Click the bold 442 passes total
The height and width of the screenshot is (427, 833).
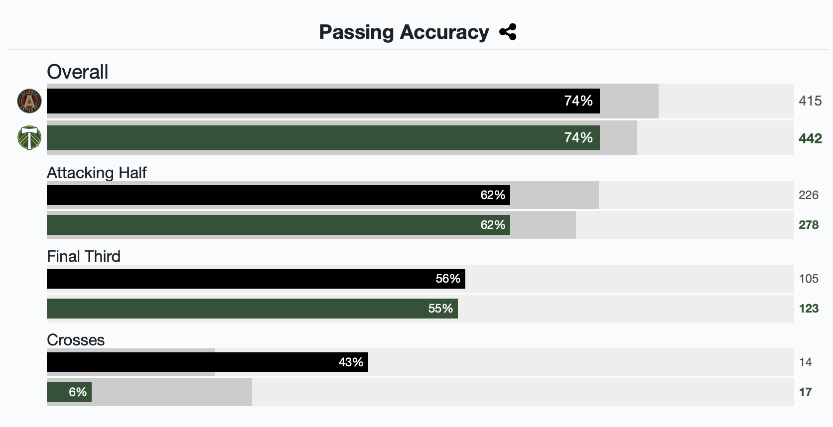(x=810, y=138)
